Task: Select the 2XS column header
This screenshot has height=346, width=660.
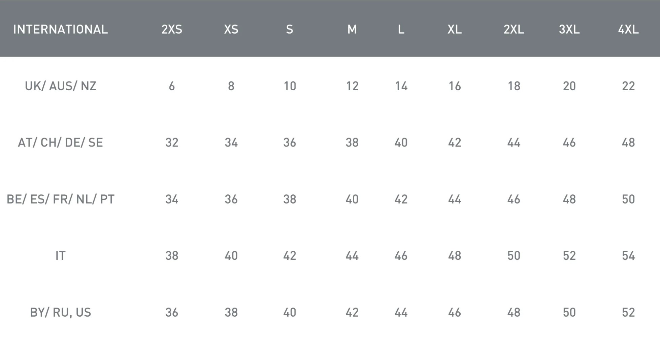Action: 172,29
